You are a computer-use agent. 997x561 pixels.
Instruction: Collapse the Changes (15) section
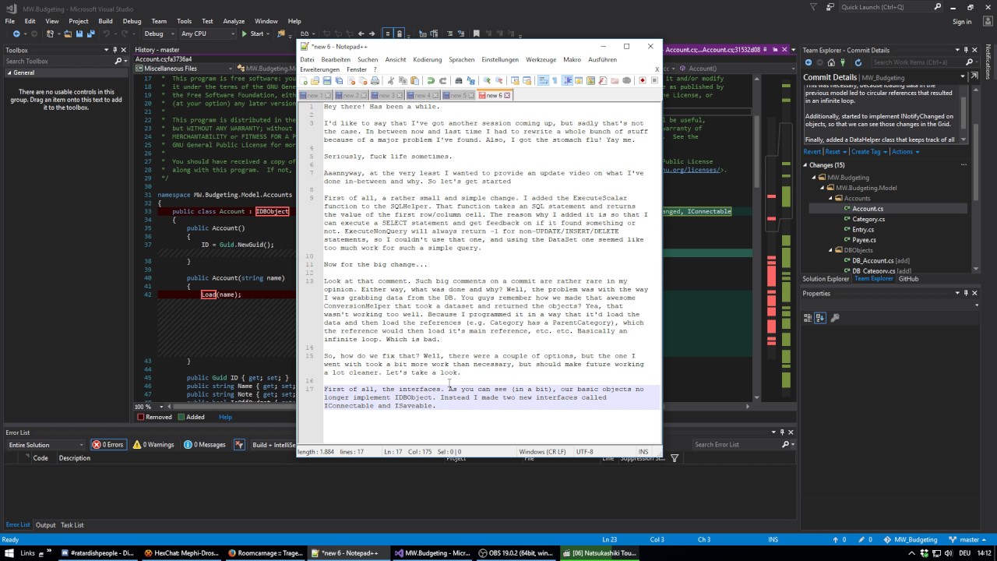[x=806, y=165]
